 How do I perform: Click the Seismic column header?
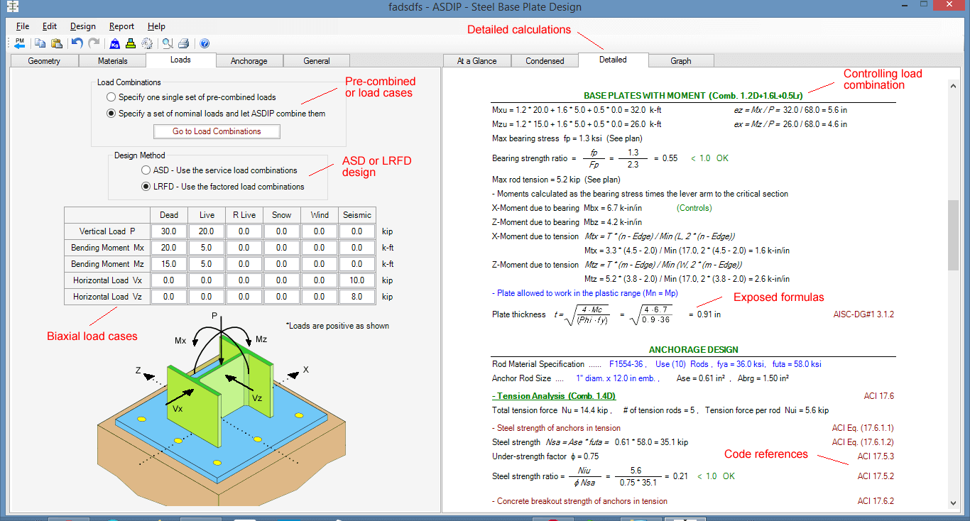pyautogui.click(x=357, y=214)
